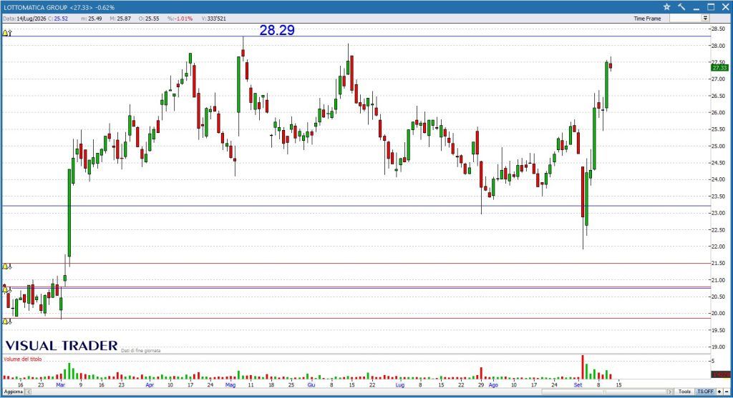733x398 pixels.
Task: Click the Aggiorna button
Action: pyautogui.click(x=14, y=392)
